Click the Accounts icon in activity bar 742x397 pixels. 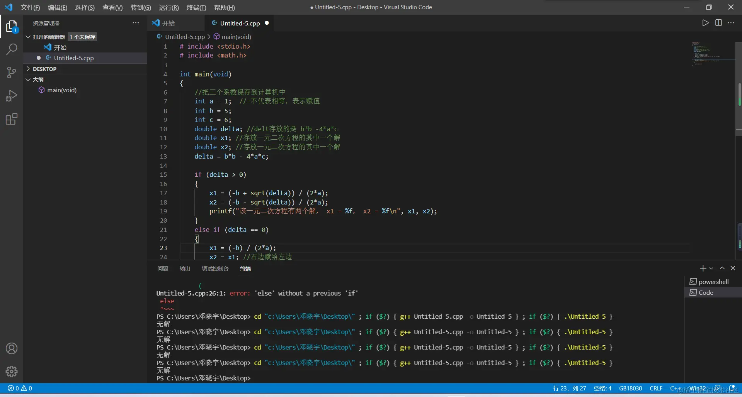pyautogui.click(x=12, y=348)
